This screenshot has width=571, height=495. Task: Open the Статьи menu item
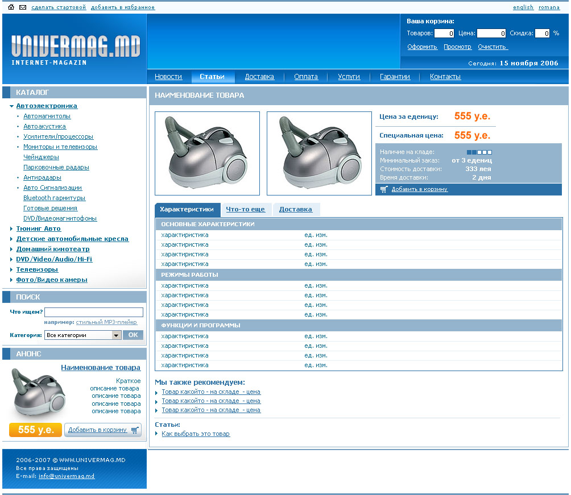(212, 77)
